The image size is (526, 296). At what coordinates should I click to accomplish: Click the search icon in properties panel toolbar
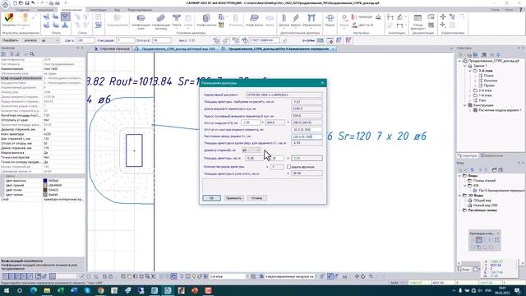point(32,54)
